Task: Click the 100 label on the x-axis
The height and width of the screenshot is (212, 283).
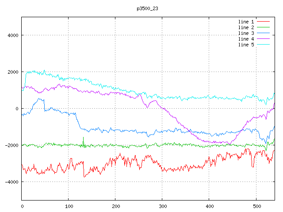Action: 69,206
